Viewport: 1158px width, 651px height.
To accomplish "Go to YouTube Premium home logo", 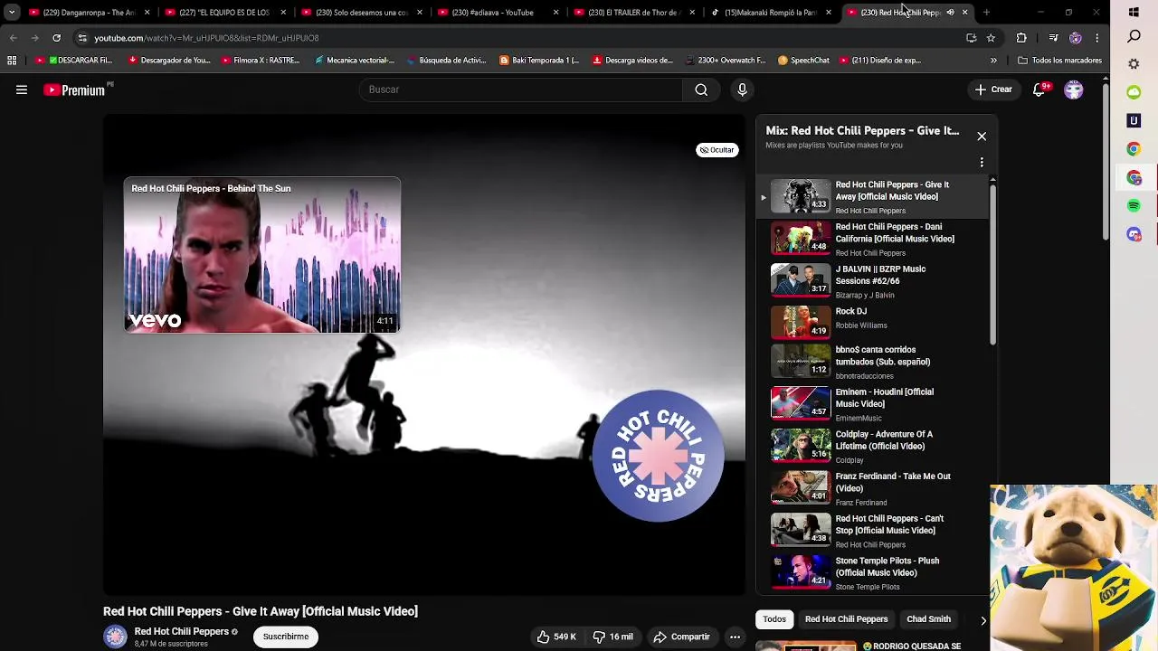I will coord(76,90).
